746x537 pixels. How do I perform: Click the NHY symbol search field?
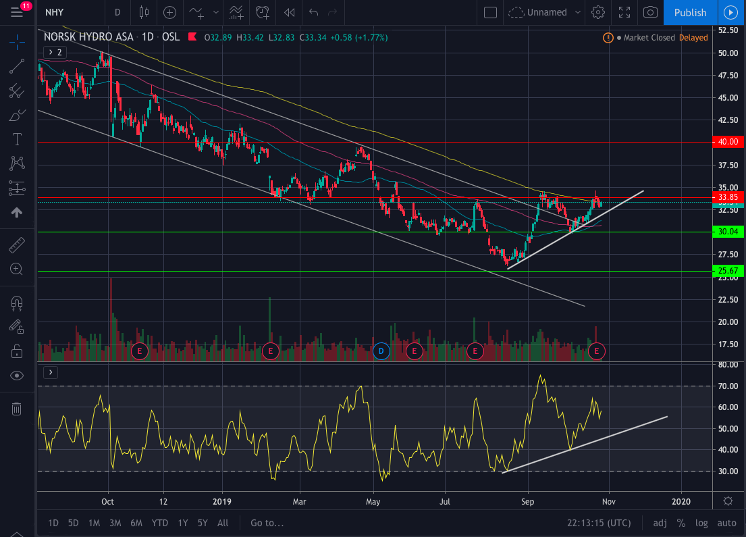[x=72, y=12]
